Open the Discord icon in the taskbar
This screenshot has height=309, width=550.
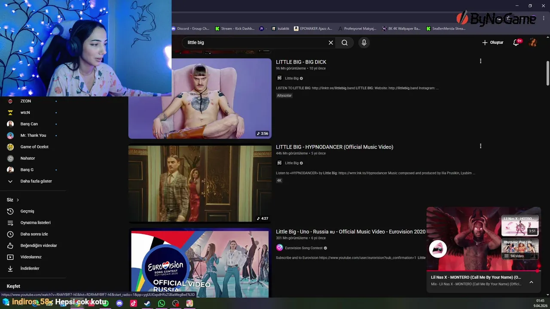click(119, 303)
